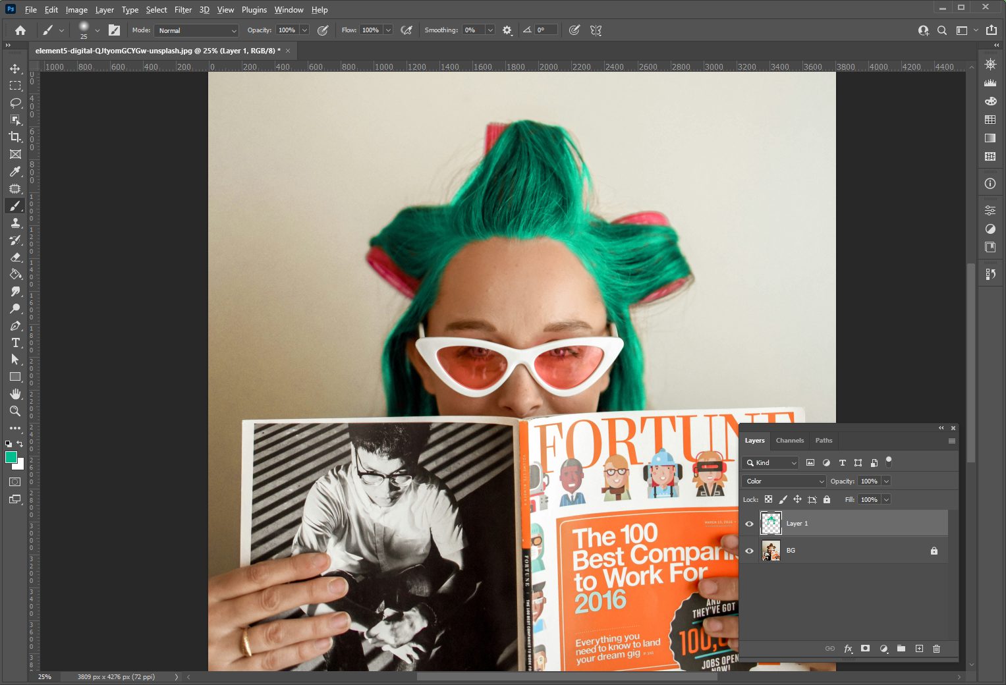
Task: Open layer filter Kind dropdown
Action: point(770,463)
